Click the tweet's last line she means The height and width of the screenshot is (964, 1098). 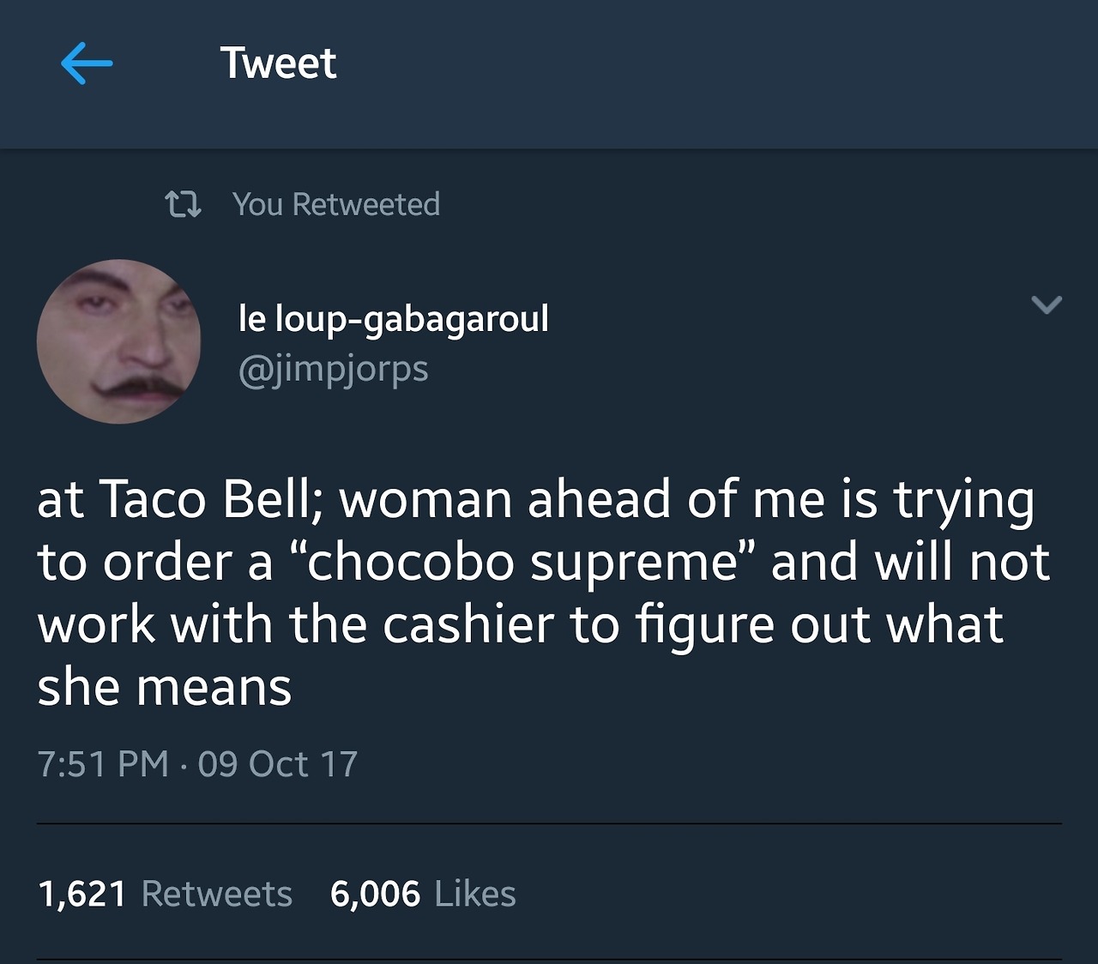[164, 688]
